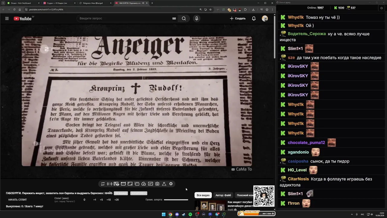This screenshot has width=387, height=218.
Task: Click Выкуплено: 0 / Всего status text
Action: pos(24,206)
